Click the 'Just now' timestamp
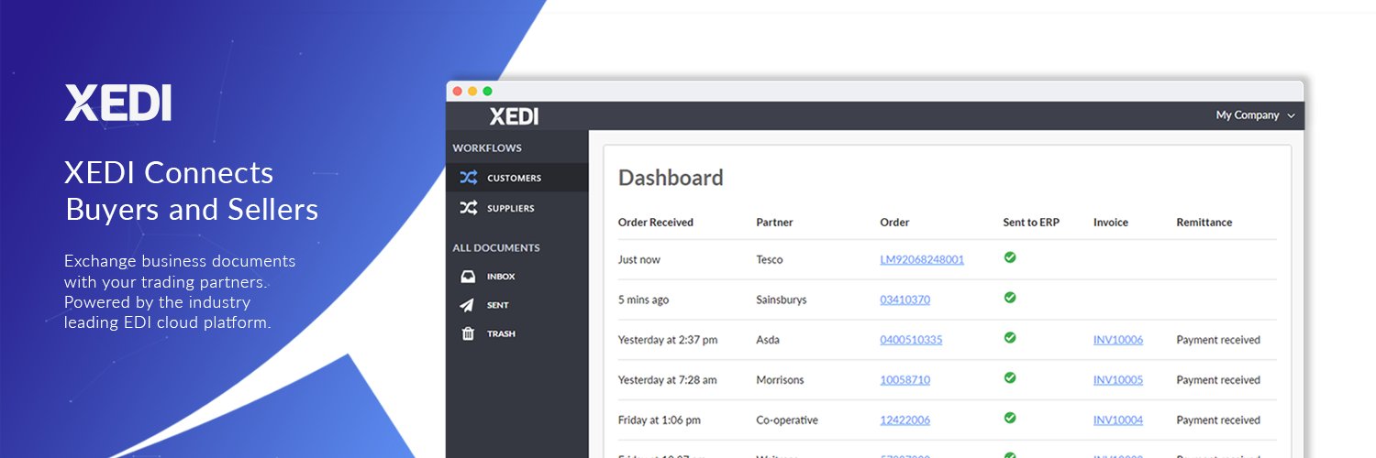Image resolution: width=1376 pixels, height=458 pixels. (639, 259)
